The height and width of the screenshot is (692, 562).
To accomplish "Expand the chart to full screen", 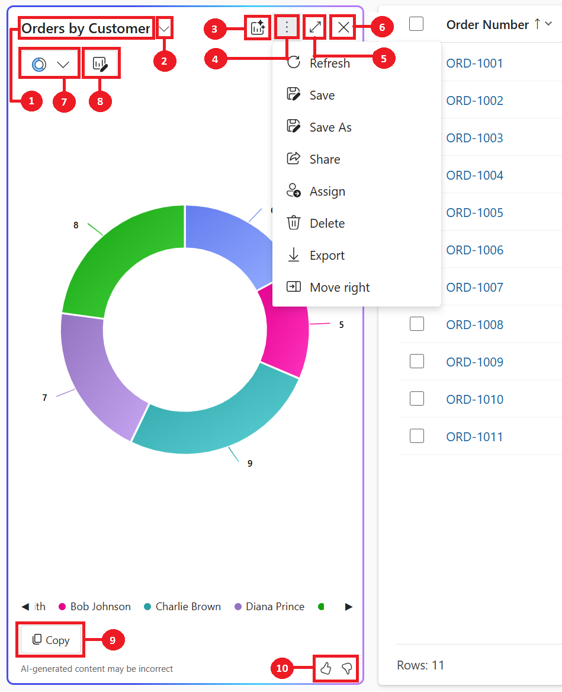I will [314, 27].
